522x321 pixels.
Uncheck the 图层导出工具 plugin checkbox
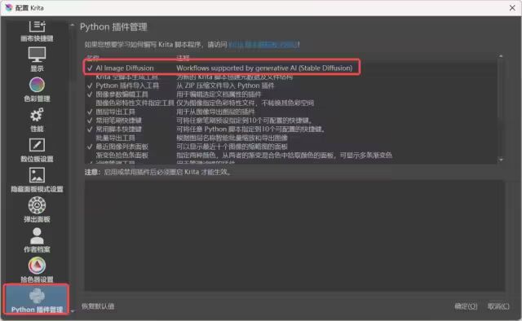(90, 112)
